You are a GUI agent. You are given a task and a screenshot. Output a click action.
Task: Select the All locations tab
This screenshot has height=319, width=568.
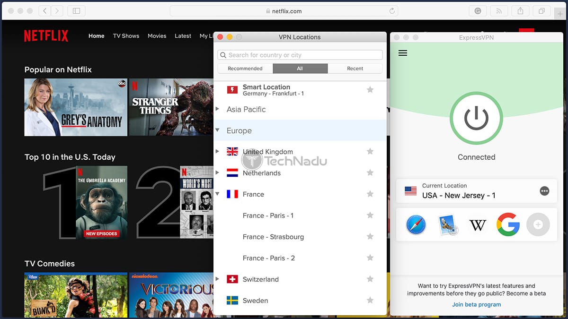(300, 69)
